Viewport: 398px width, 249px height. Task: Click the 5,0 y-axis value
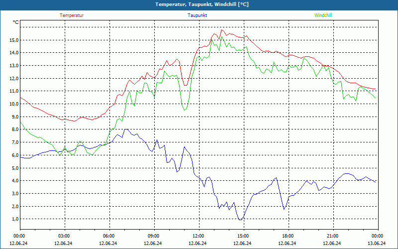[x=15, y=168]
